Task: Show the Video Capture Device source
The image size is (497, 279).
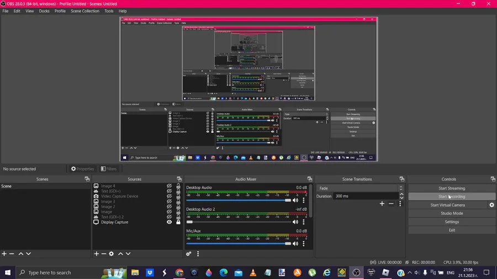Action: [x=170, y=196]
